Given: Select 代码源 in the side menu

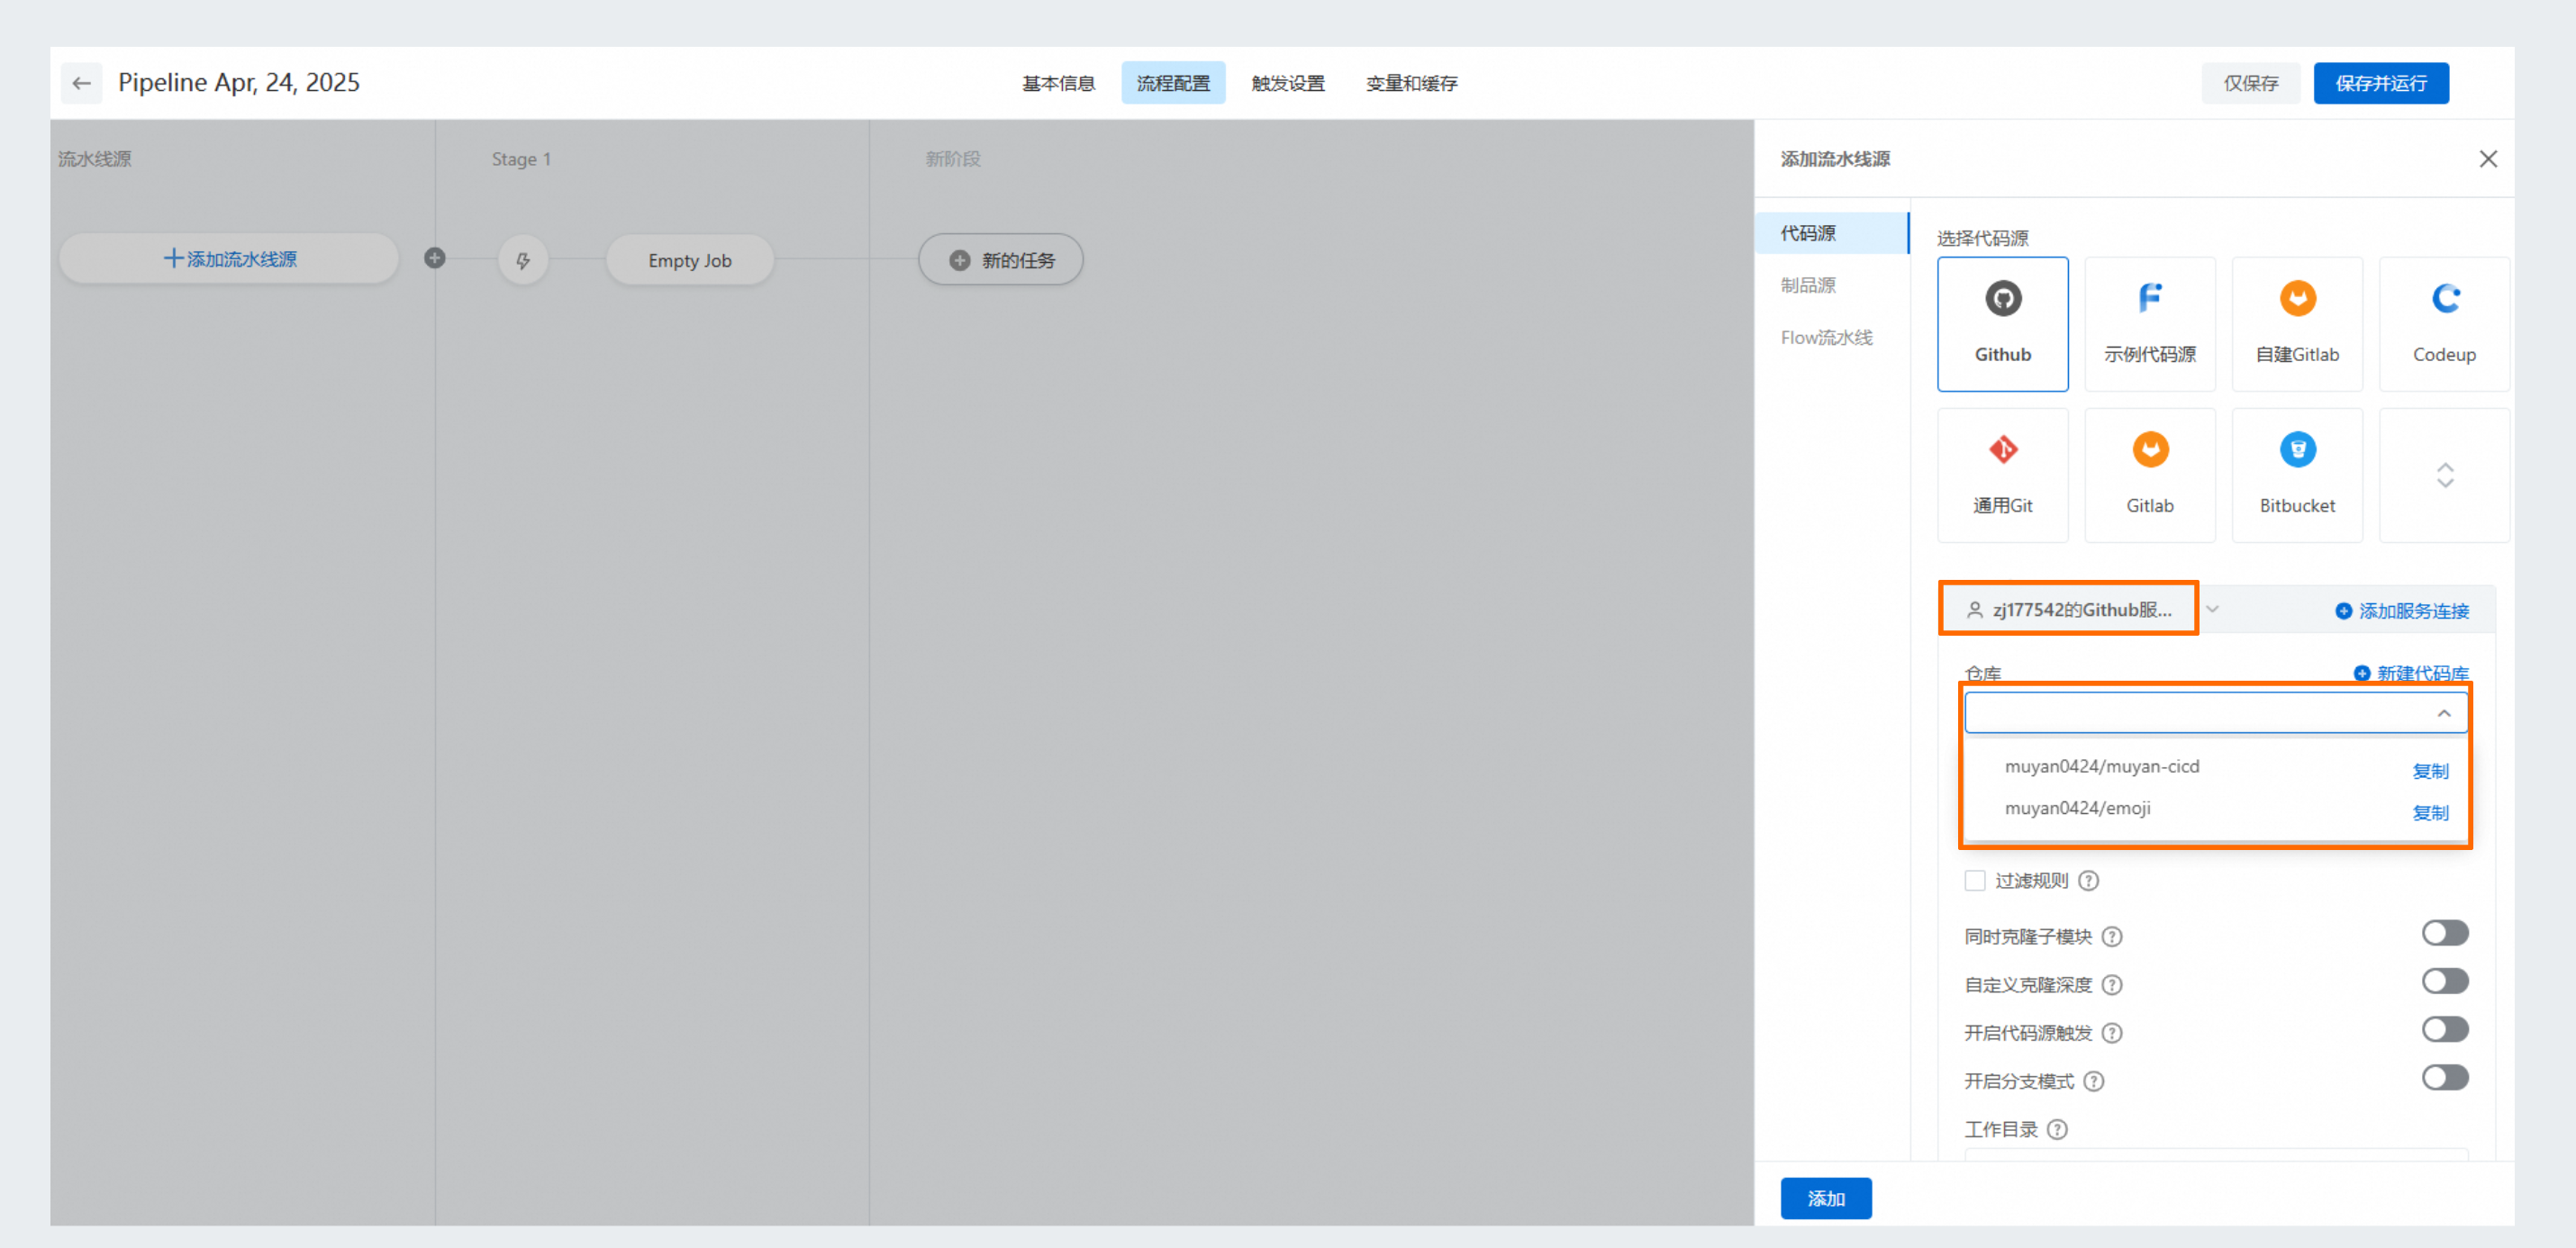Looking at the screenshot, I should tap(1832, 233).
